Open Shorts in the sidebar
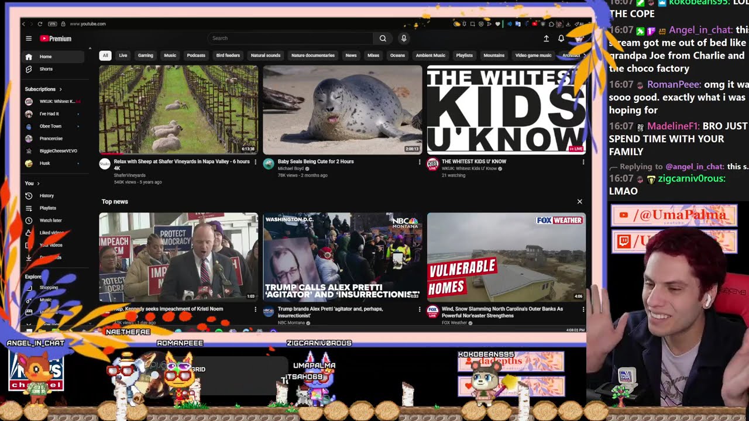 [54, 69]
